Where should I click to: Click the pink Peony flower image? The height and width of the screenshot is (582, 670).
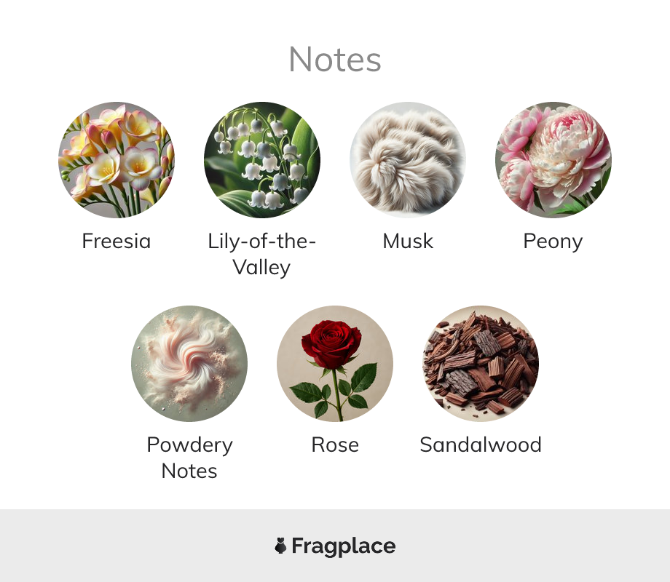click(553, 160)
